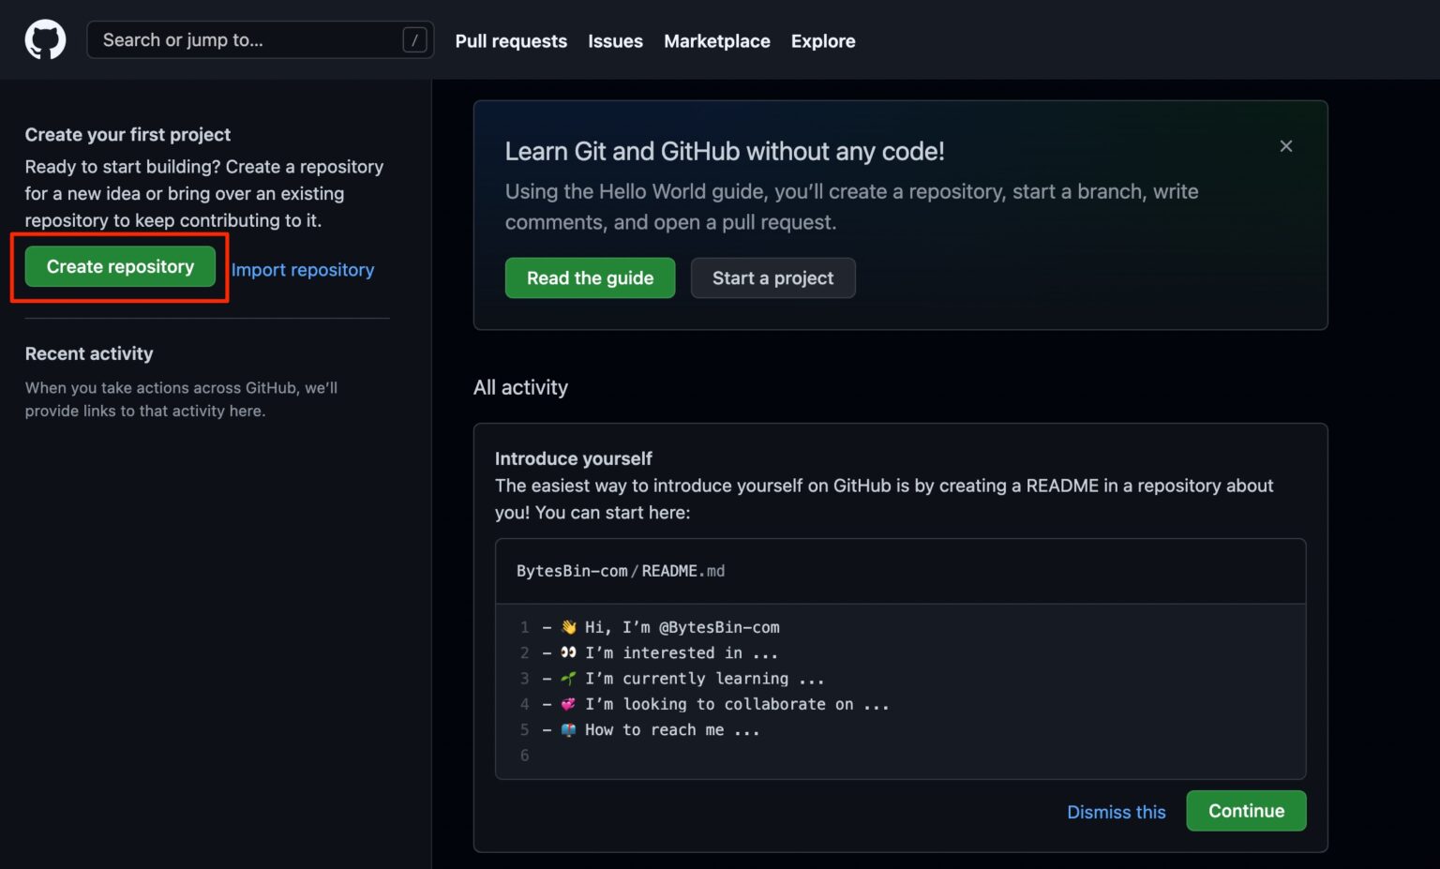Continue creating the README introduction
The image size is (1440, 869).
[x=1246, y=810]
